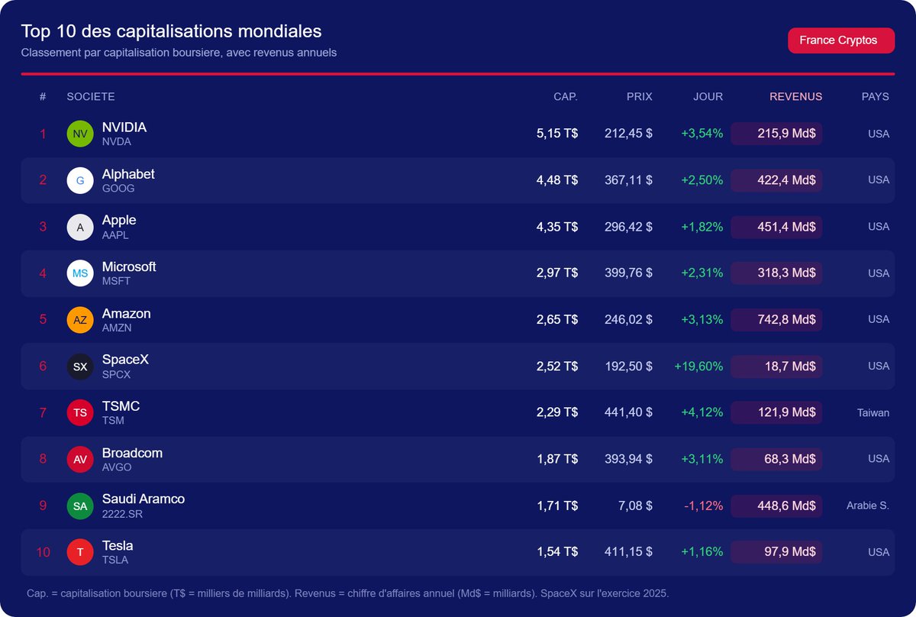Click the Taiwan country label

point(873,412)
